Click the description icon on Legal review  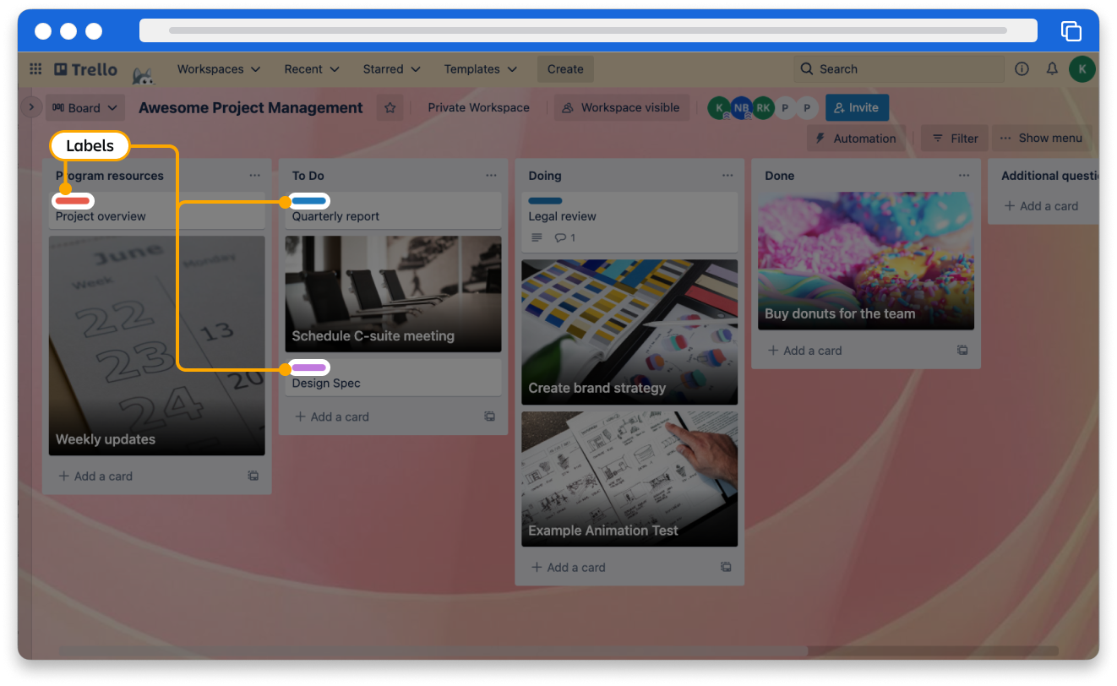pyautogui.click(x=537, y=238)
